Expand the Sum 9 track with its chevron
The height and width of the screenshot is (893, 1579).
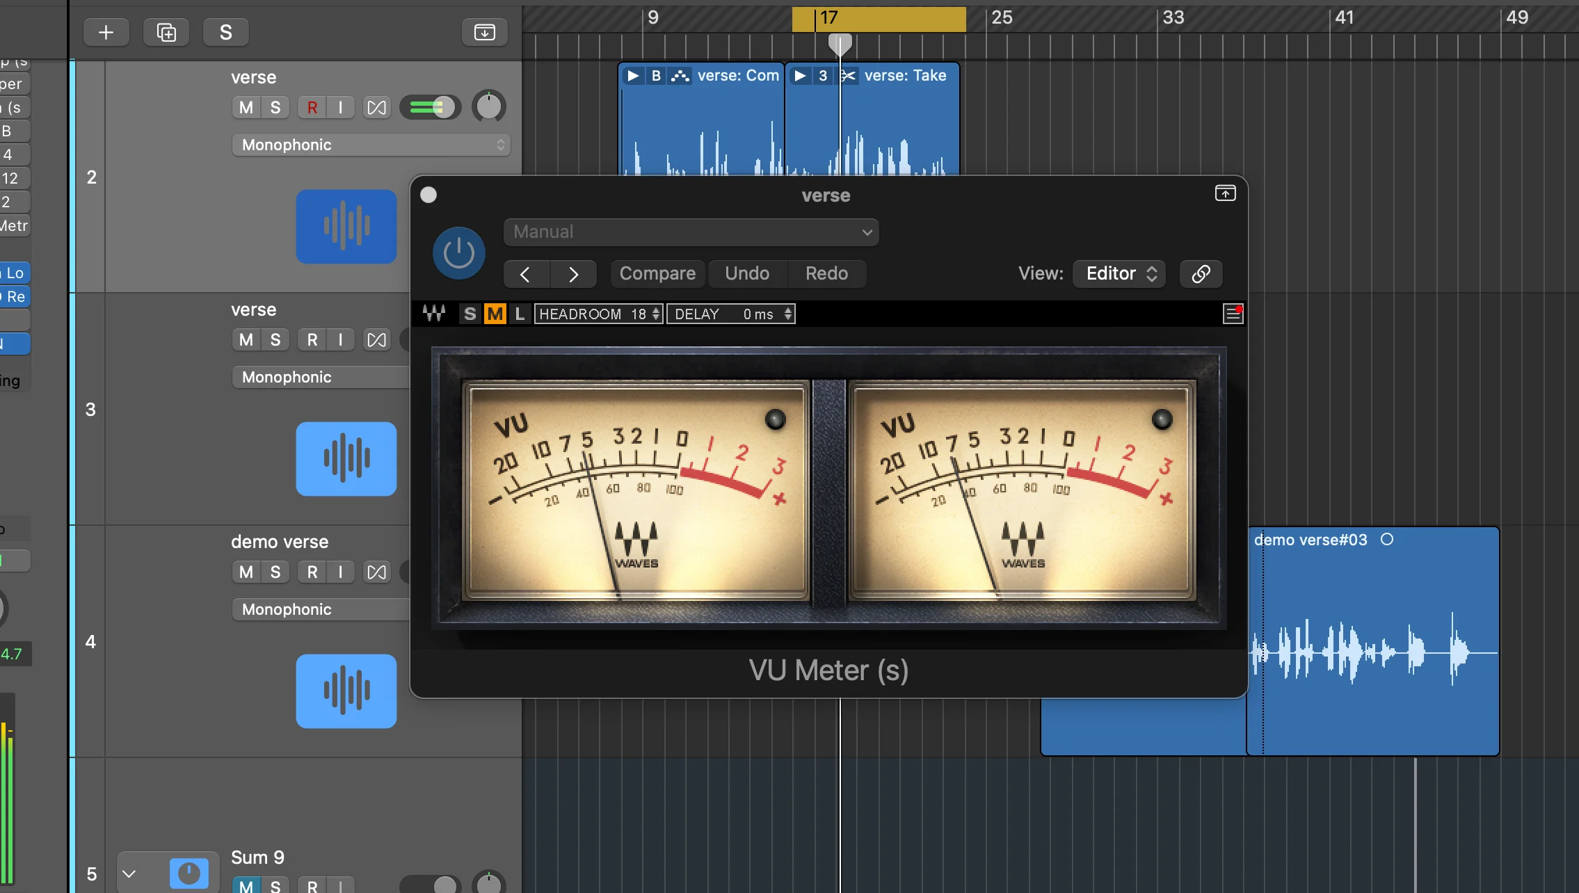129,873
